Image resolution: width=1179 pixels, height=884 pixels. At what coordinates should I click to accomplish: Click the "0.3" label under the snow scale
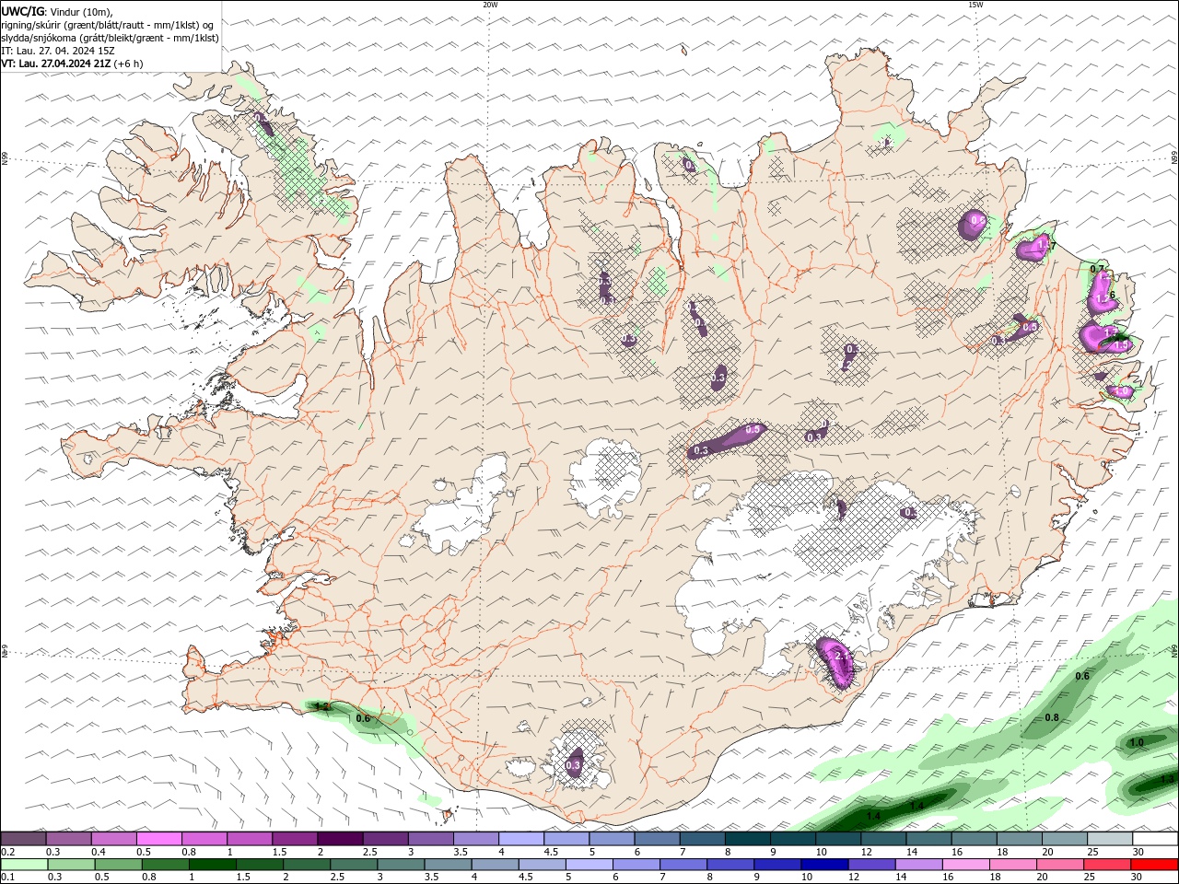pos(53,852)
